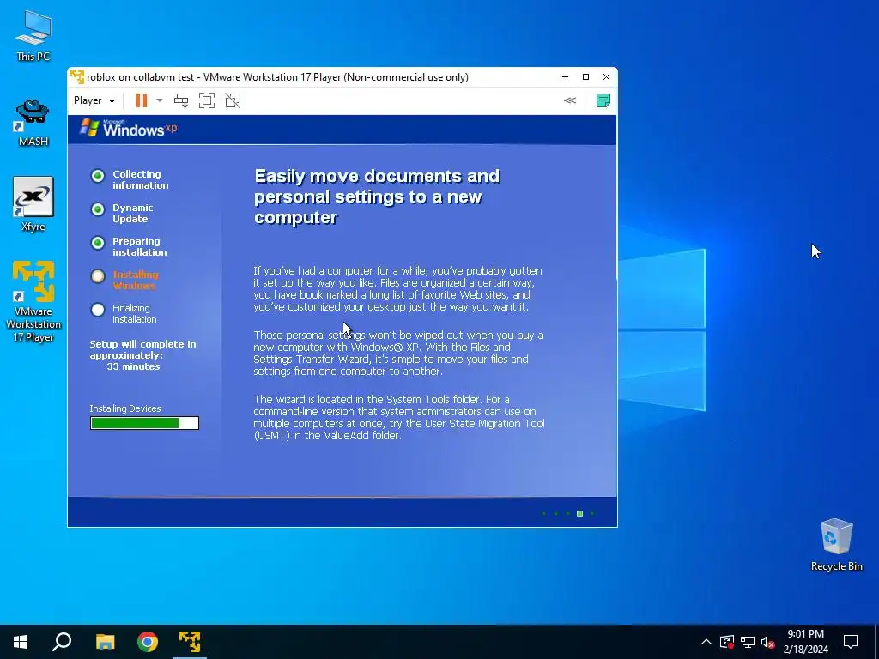Click the muted volume tray icon

[x=768, y=642]
